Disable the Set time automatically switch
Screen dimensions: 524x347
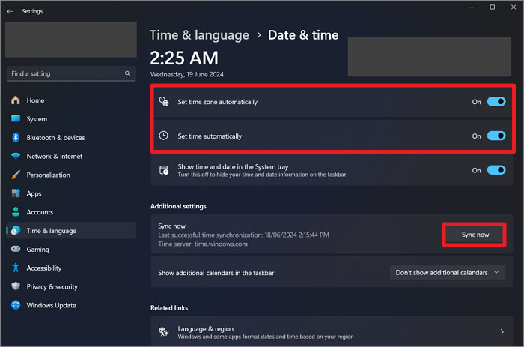pyautogui.click(x=496, y=136)
